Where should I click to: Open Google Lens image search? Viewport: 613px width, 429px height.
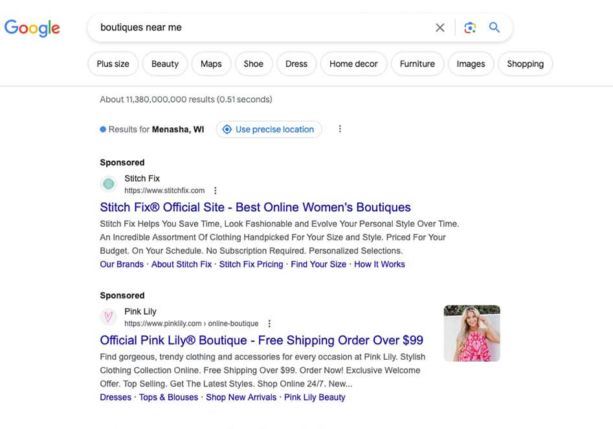click(x=470, y=28)
